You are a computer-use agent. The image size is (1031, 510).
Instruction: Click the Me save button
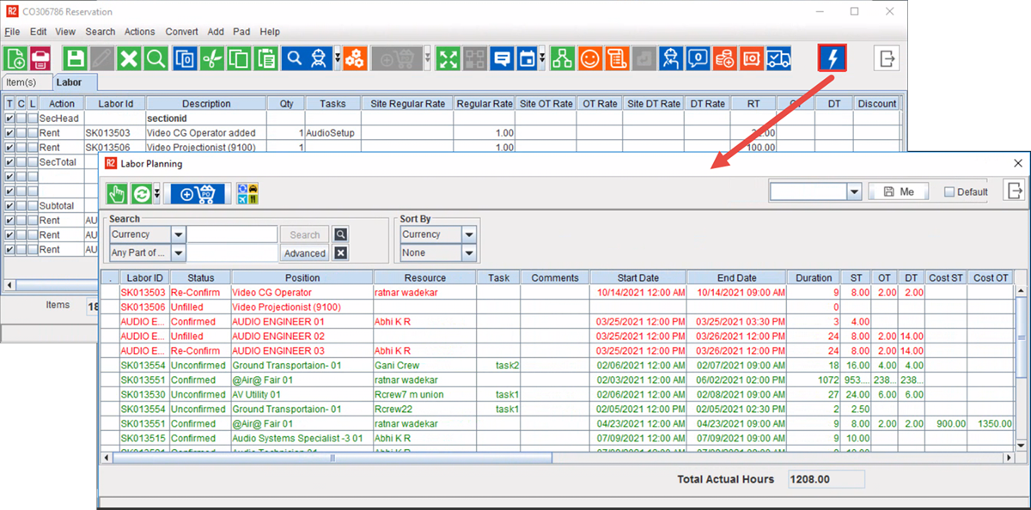tap(897, 191)
